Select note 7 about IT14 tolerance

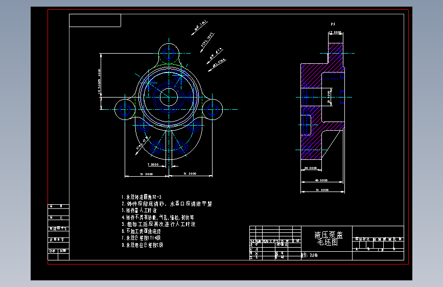click(141, 238)
